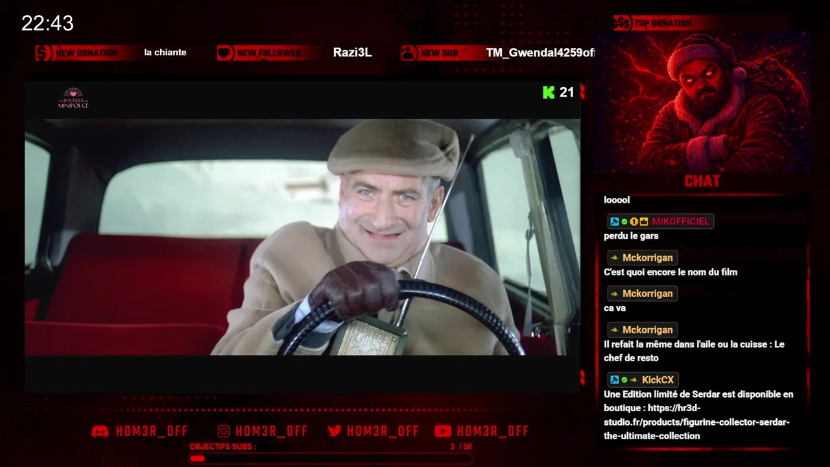
Task: Click the Twitter bird icon
Action: (335, 431)
